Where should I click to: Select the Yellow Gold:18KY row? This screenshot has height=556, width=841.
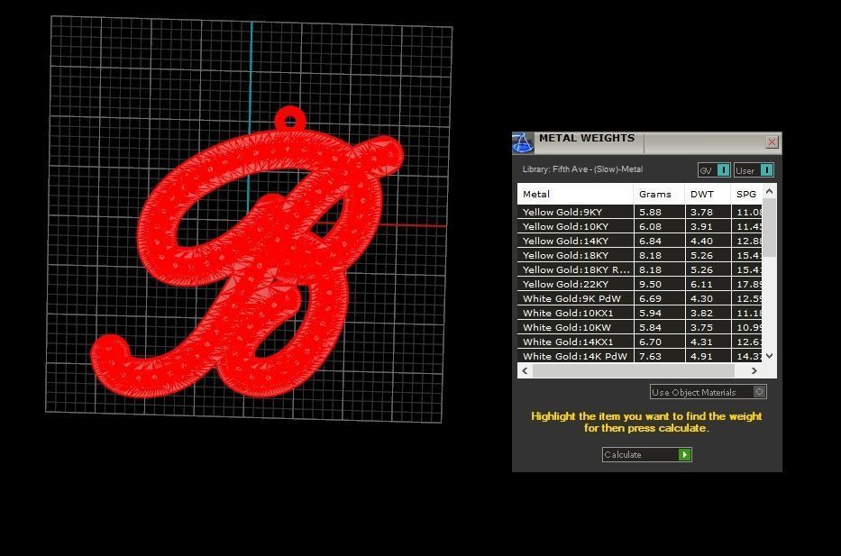click(639, 255)
